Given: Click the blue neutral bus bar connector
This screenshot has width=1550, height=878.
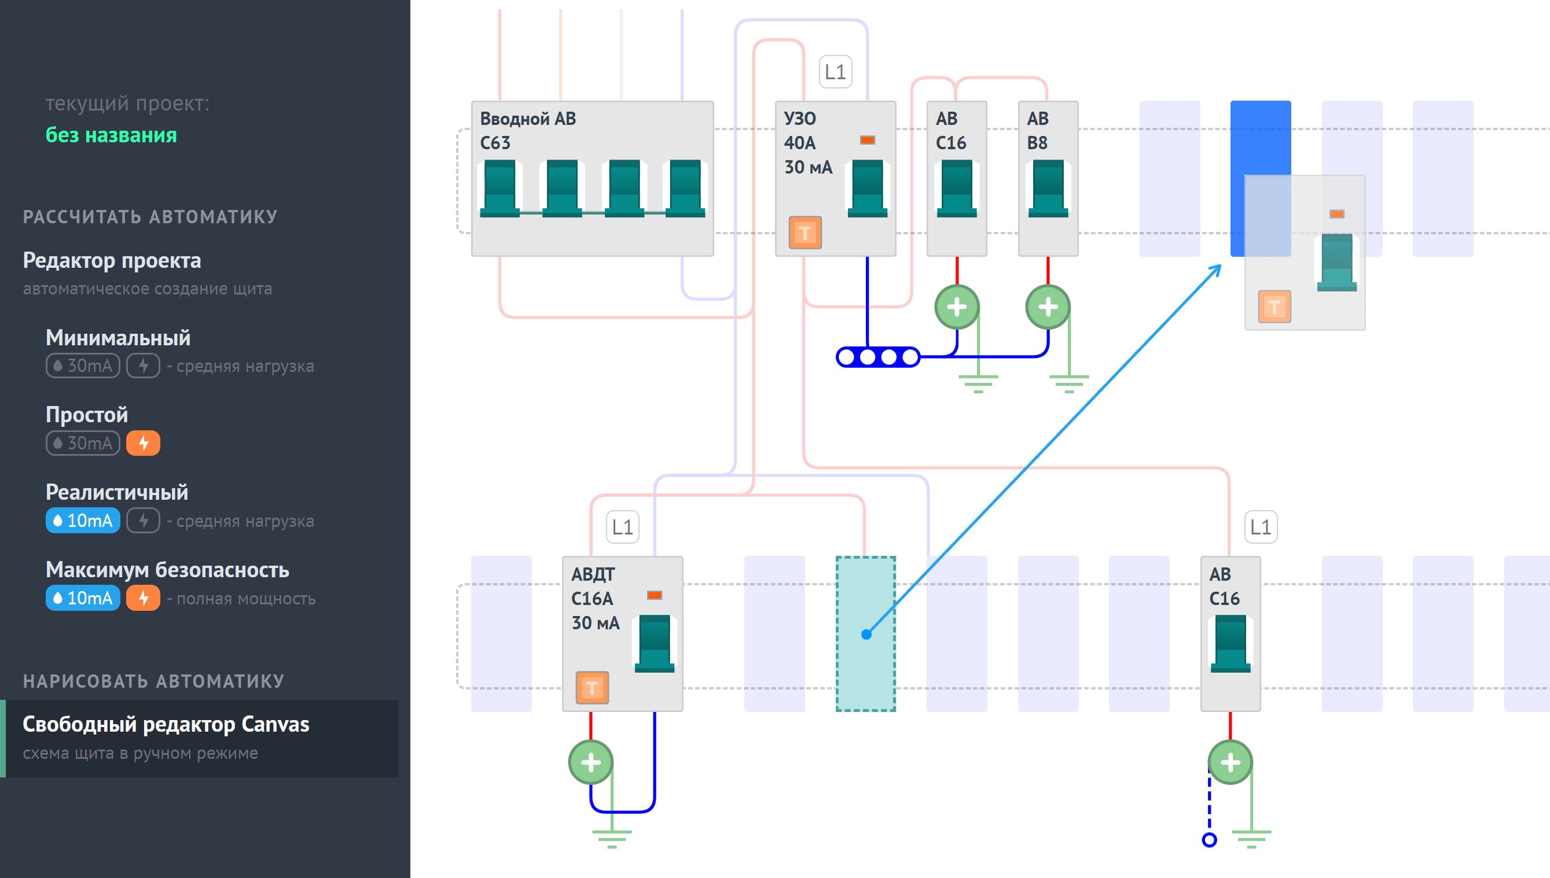Looking at the screenshot, I should tap(878, 357).
